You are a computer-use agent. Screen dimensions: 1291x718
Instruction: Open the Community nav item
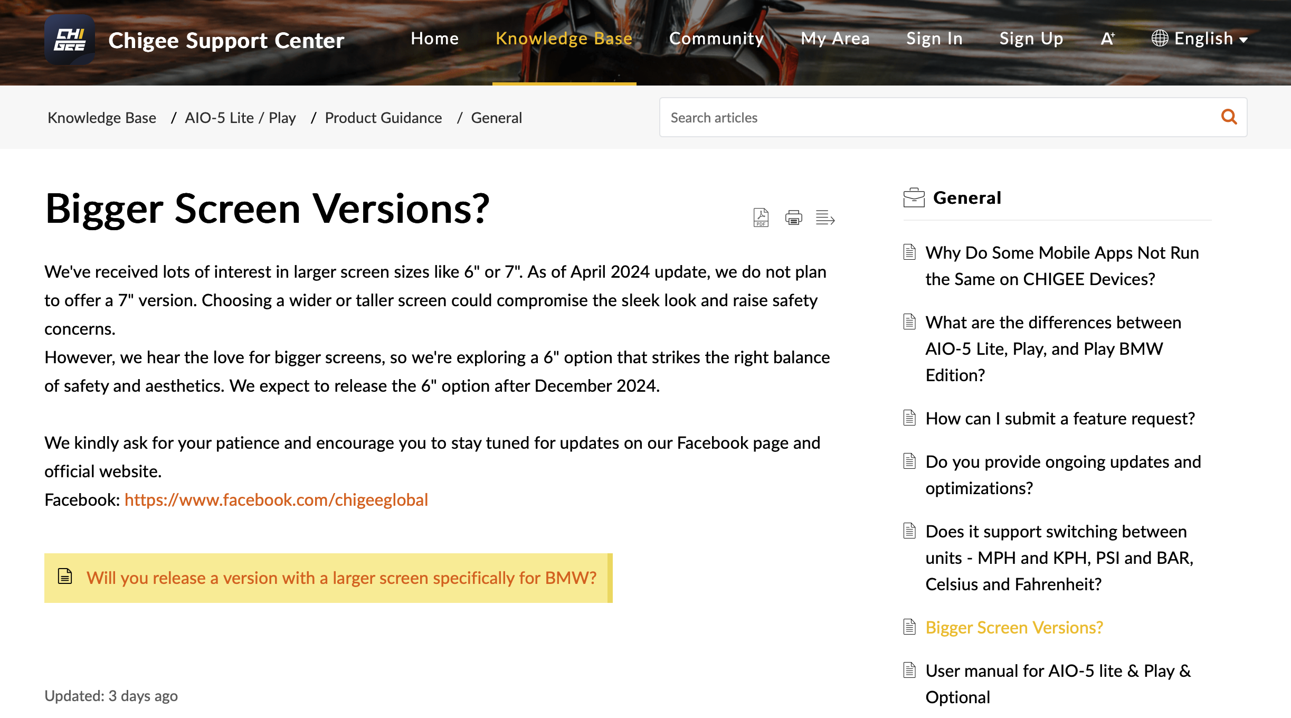(717, 39)
